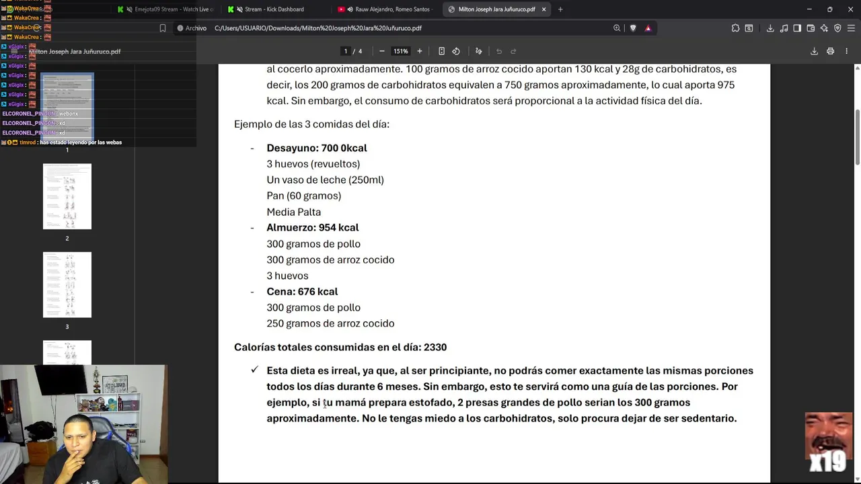Click the address bar file path
Image resolution: width=861 pixels, height=484 pixels.
pyautogui.click(x=318, y=28)
